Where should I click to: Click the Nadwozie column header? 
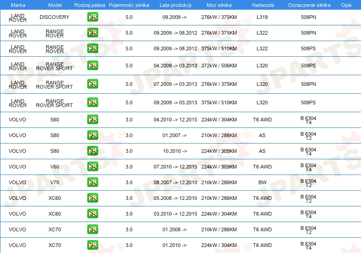pos(263,5)
